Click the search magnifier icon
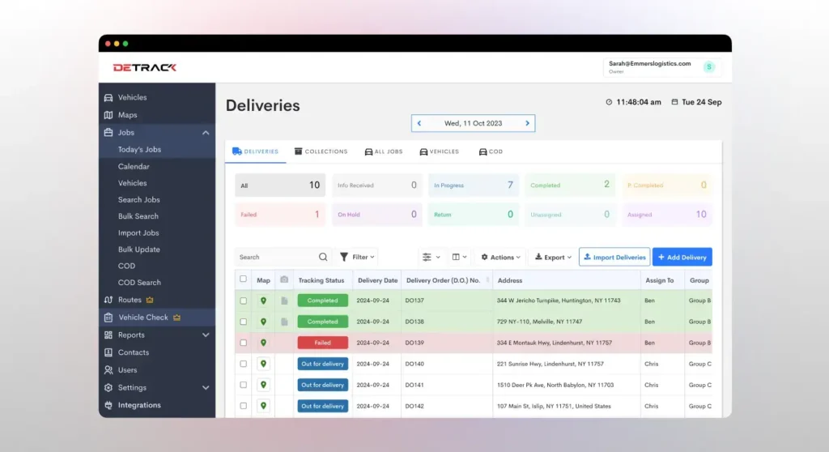 coord(323,258)
